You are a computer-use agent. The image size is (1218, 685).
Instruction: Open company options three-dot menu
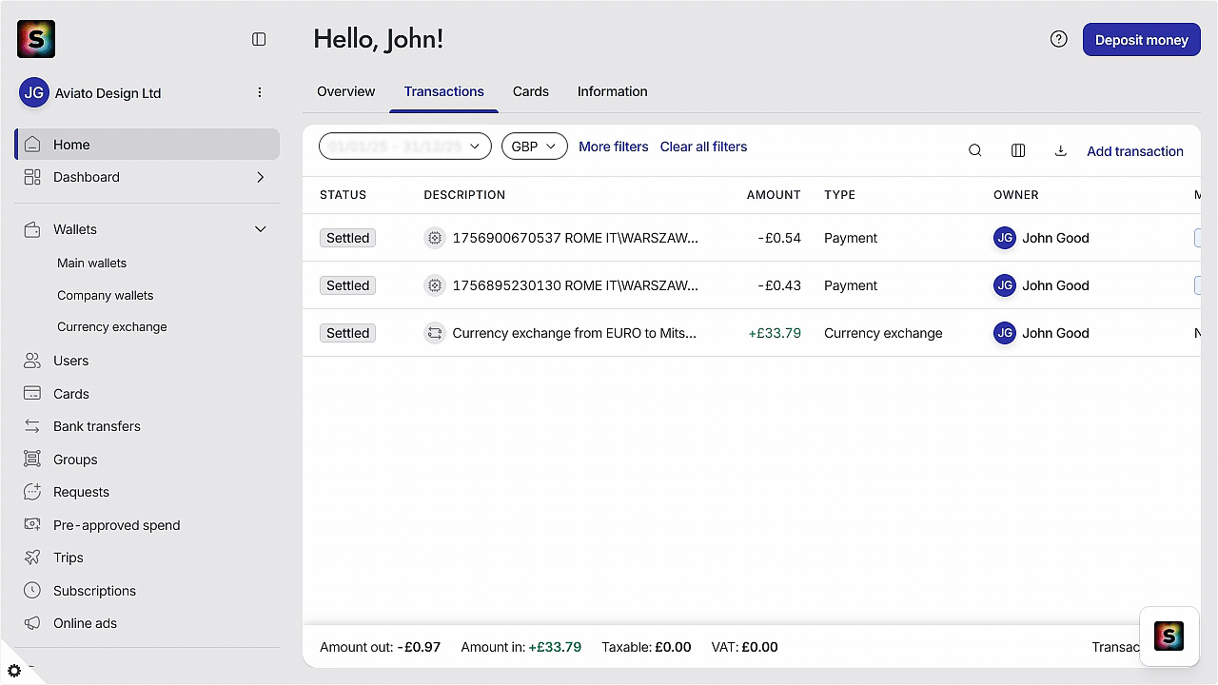point(260,92)
